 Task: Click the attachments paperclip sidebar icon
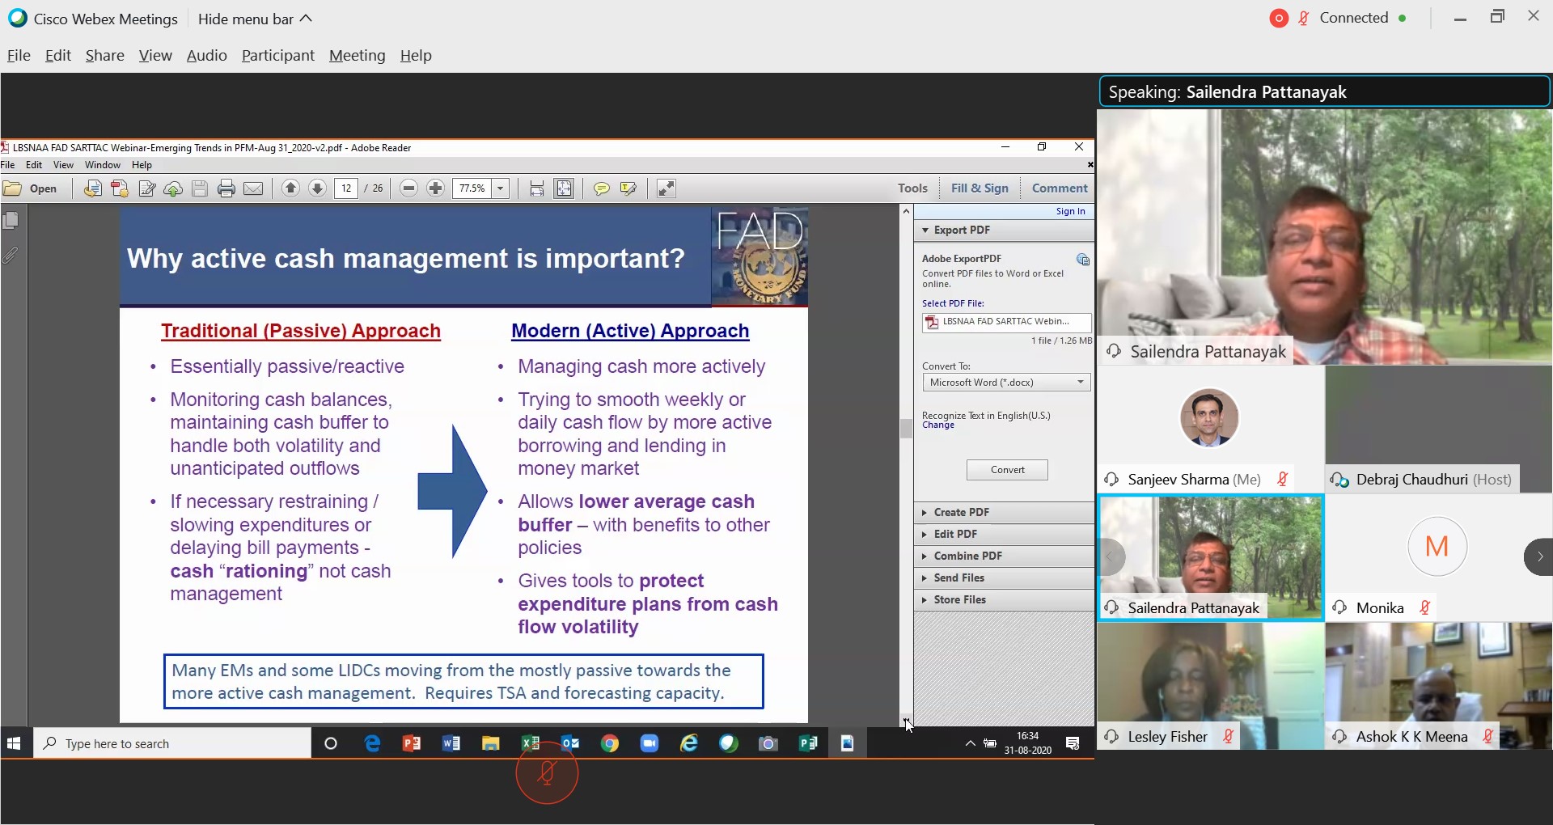coord(11,254)
